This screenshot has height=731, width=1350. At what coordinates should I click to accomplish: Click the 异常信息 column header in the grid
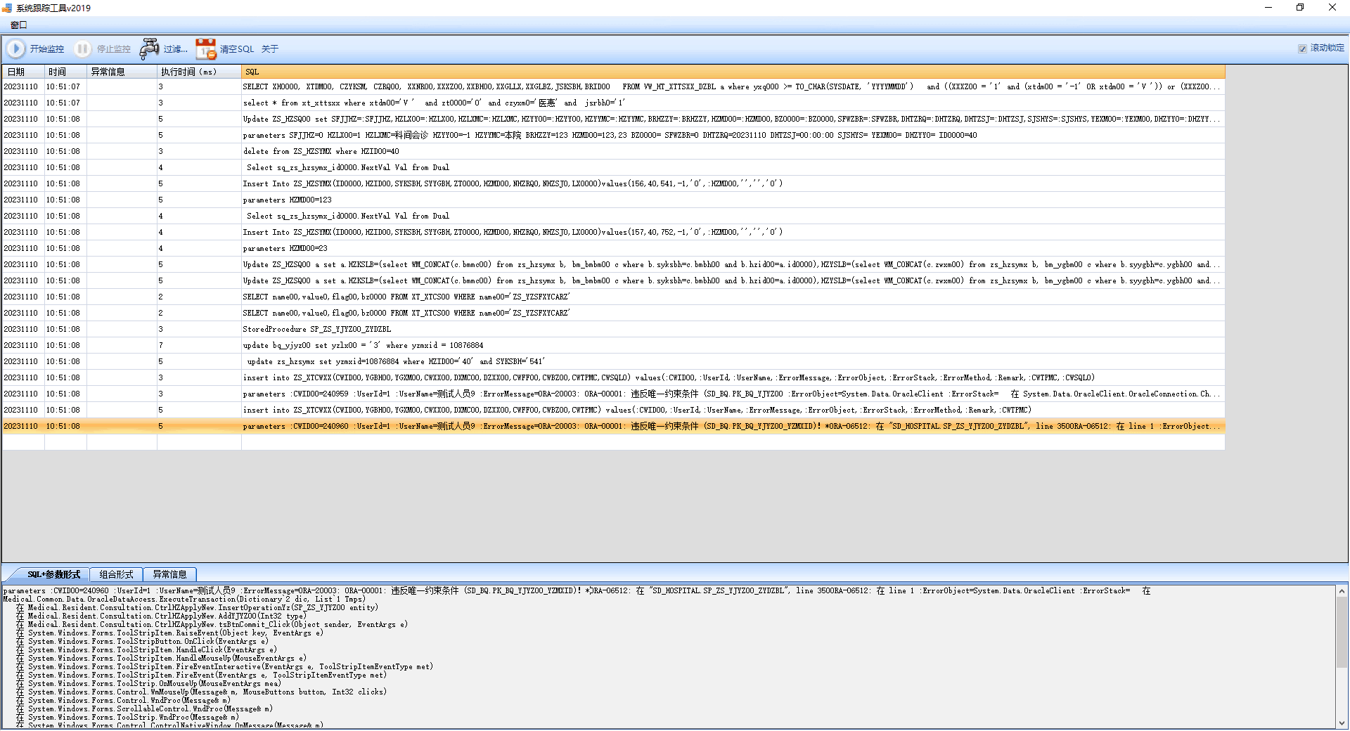(122, 72)
